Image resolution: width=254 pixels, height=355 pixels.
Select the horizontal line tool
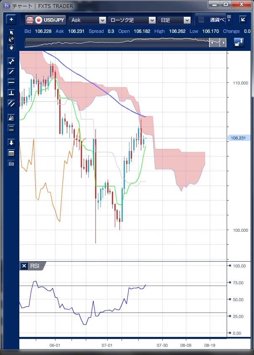[11, 82]
